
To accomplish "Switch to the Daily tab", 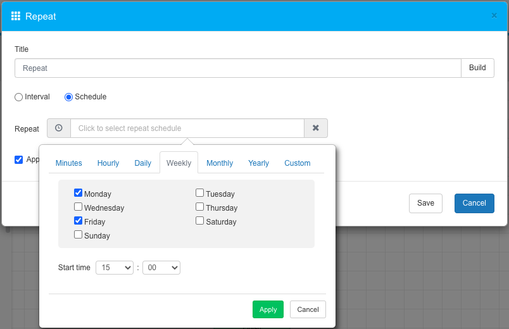I will 142,163.
